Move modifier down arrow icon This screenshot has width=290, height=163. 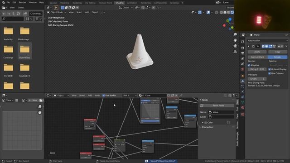pos(282,46)
